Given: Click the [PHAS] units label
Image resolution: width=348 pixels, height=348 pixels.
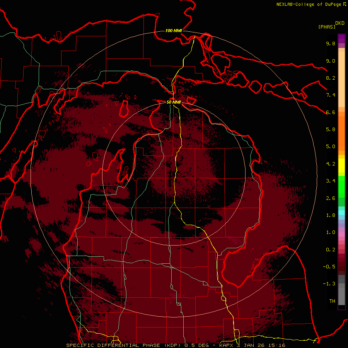Looking at the screenshot, I should pyautogui.click(x=327, y=27).
